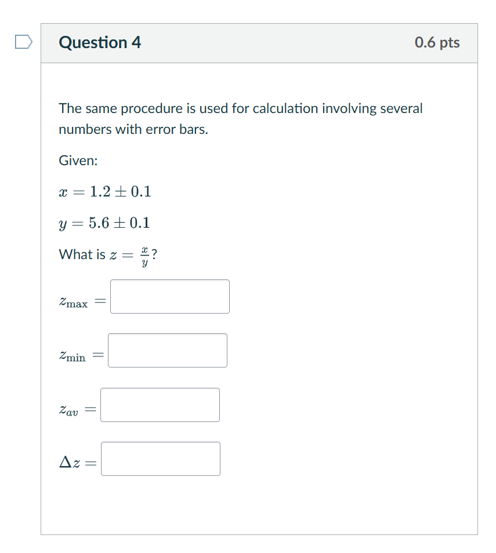The height and width of the screenshot is (553, 496).
Task: Click the question instruction paragraph
Action: 240,118
